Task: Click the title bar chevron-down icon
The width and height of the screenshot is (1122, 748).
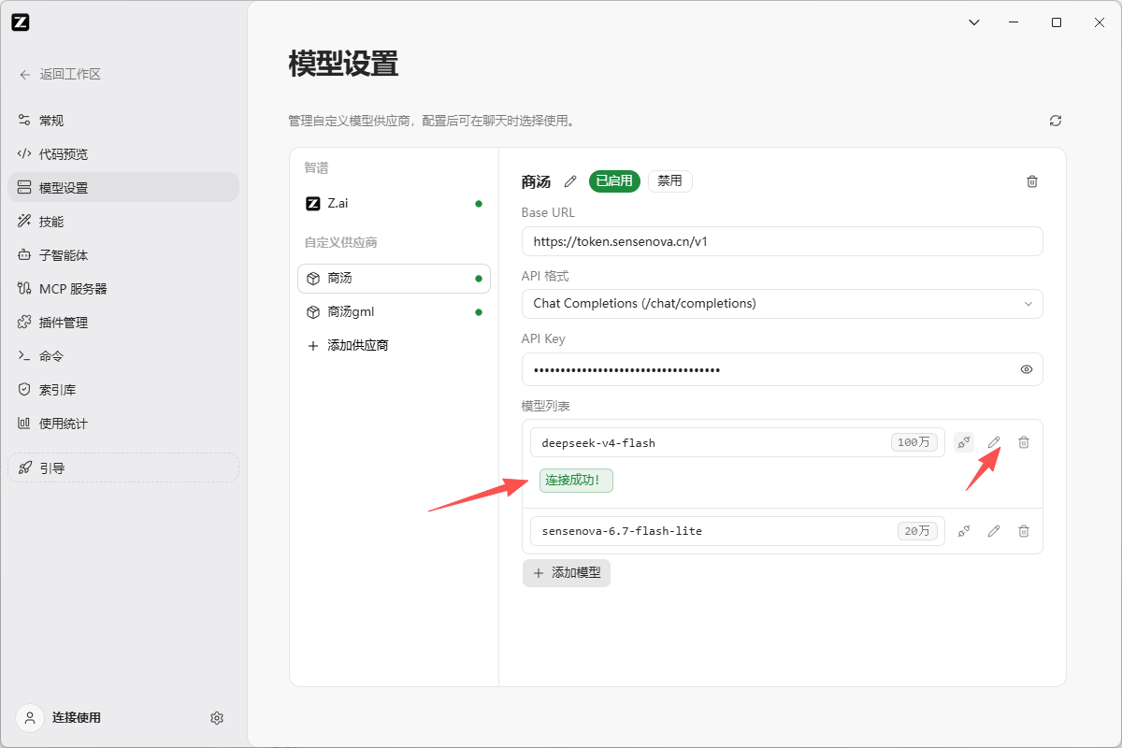Action: pos(973,22)
